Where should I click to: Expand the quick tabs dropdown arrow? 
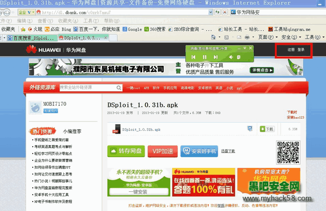4,38
